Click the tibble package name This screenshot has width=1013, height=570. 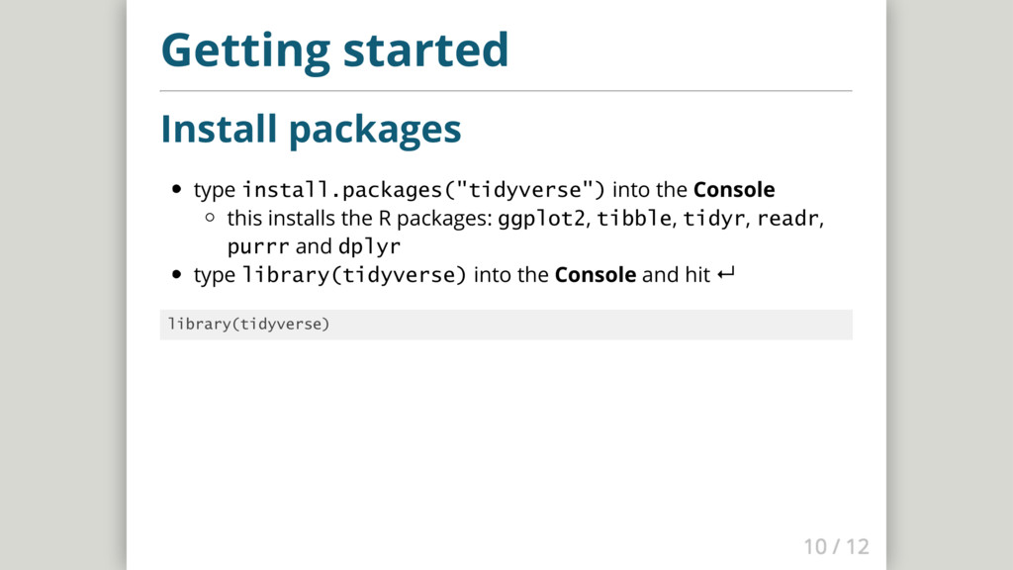pyautogui.click(x=634, y=218)
